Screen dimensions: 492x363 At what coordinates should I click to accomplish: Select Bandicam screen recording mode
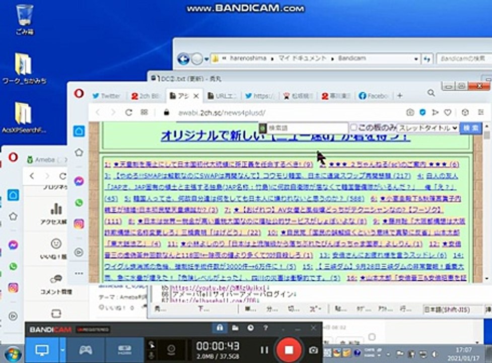[42, 350]
